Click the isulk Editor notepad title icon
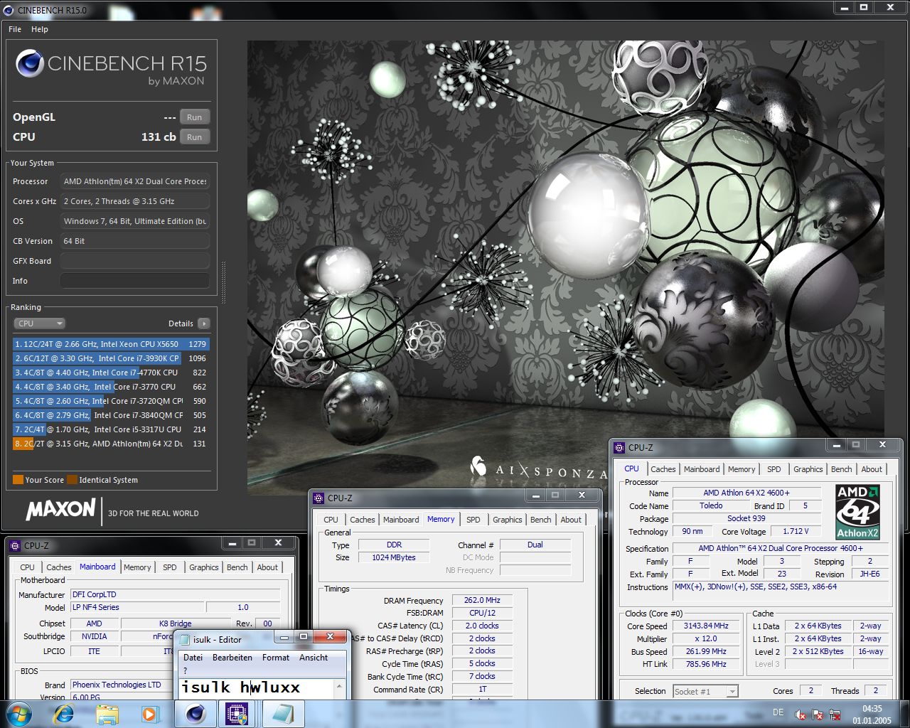 coord(185,639)
